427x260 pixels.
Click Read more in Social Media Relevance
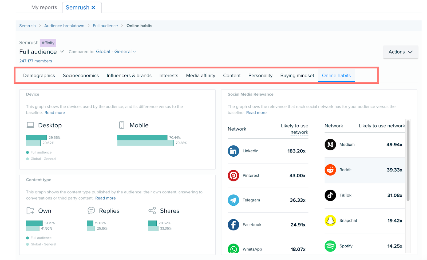coord(256,113)
